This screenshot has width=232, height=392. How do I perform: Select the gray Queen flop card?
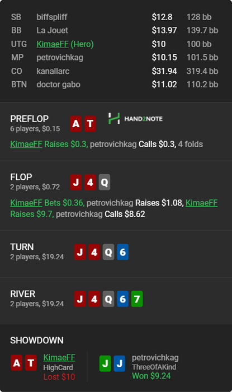tap(105, 182)
